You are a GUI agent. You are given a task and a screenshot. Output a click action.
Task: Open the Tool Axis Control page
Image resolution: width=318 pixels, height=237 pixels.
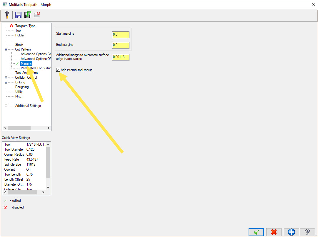point(27,73)
